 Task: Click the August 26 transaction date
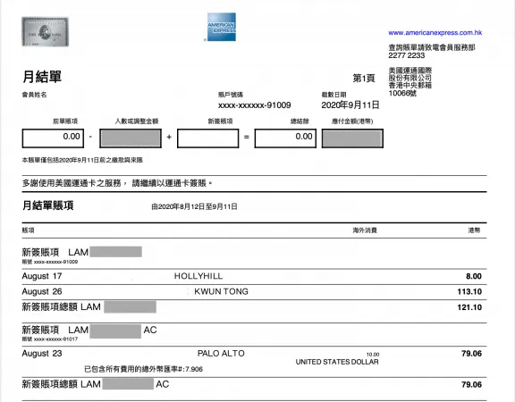coord(42,291)
